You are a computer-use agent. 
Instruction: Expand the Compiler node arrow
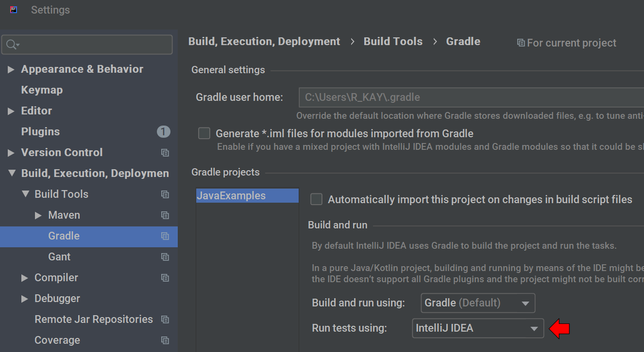[25, 278]
